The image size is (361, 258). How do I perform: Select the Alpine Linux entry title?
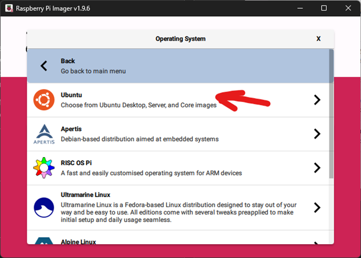[78, 242]
